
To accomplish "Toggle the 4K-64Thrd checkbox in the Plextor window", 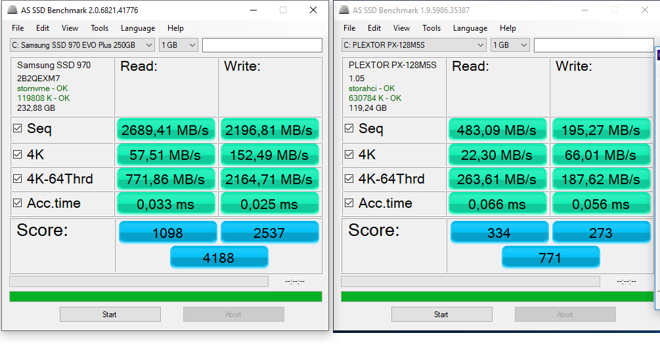I will click(349, 179).
